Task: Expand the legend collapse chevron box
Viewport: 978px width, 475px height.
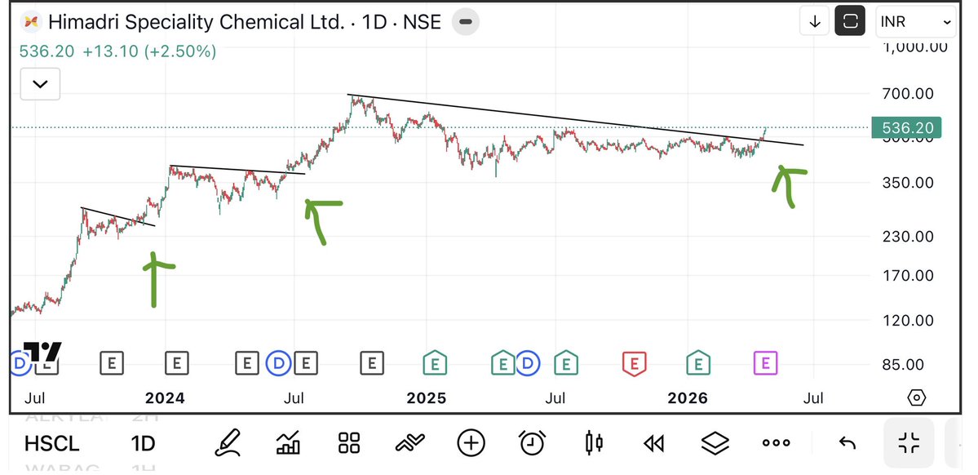Action: click(41, 83)
